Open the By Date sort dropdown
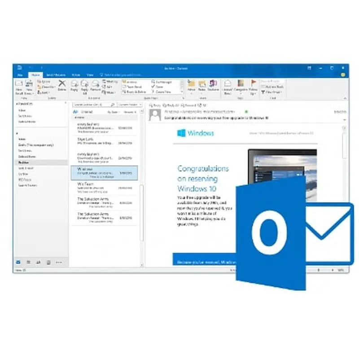Screen dimensions: 359x359 [x=112, y=112]
